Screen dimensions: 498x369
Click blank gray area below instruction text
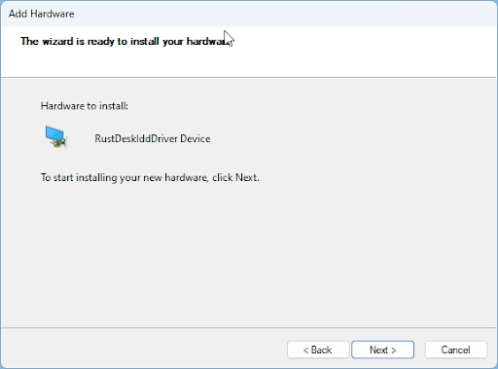click(248, 253)
